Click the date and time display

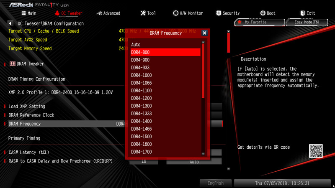click(x=282, y=183)
